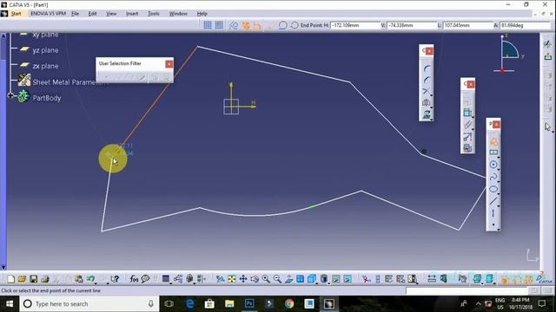Viewport: 556px width, 312px height.
Task: Select the Rectangle sketch tool
Action: [x=493, y=153]
